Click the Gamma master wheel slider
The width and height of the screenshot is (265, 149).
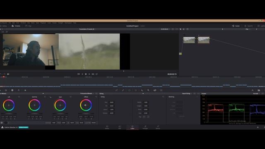(34, 114)
